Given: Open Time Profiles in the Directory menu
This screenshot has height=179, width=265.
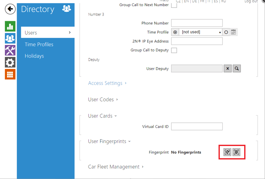Looking at the screenshot, I should 39,44.
